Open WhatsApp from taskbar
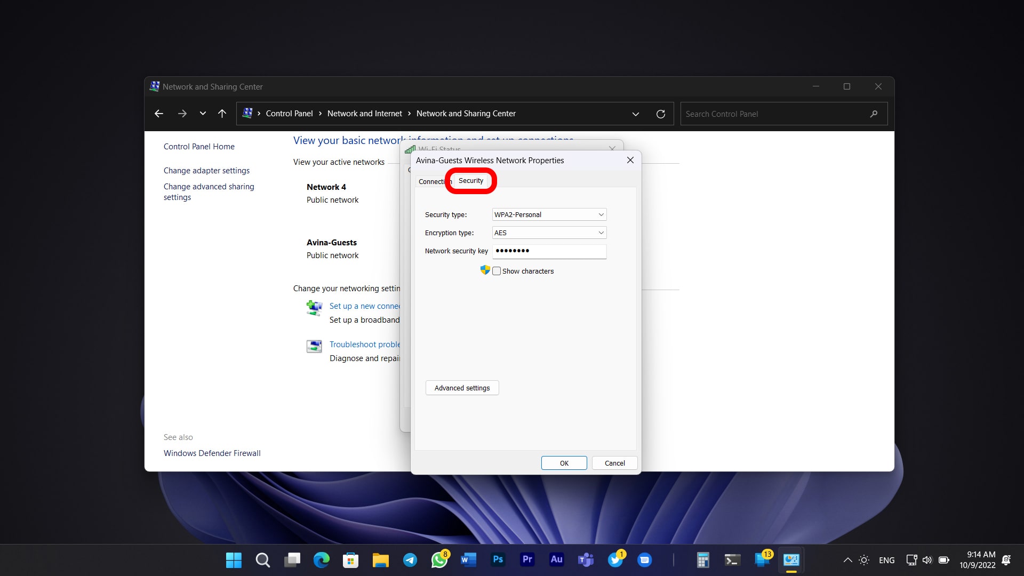Image resolution: width=1024 pixels, height=576 pixels. [x=439, y=560]
